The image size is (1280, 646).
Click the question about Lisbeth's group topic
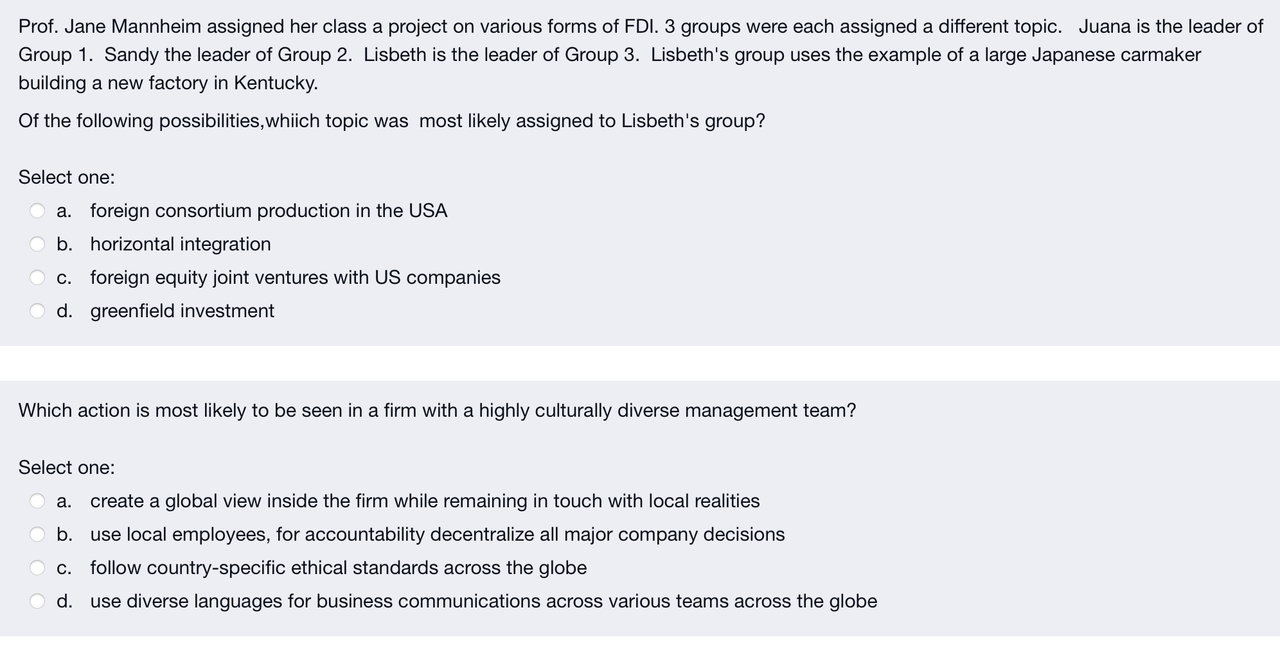[392, 121]
